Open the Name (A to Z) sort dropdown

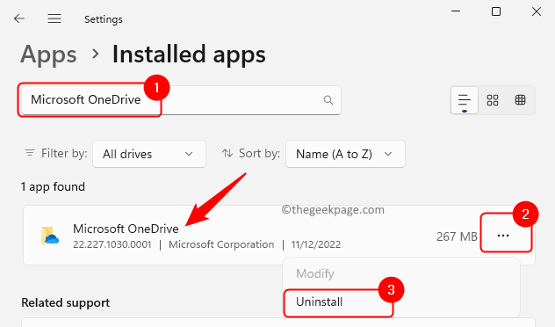345,154
